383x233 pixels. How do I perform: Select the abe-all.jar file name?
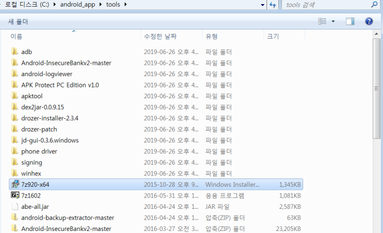[x=35, y=207]
